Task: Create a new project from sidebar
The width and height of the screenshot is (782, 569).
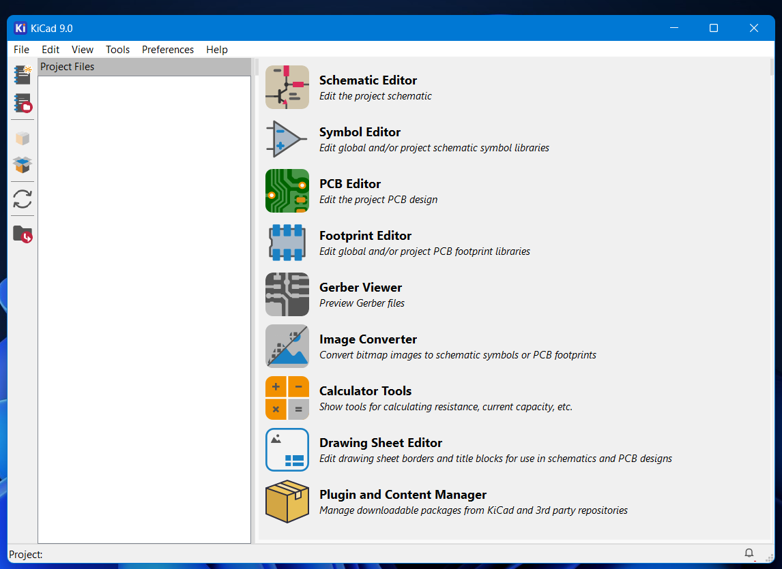Action: [x=23, y=75]
